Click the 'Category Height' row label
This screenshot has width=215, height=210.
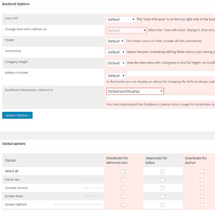(16, 62)
